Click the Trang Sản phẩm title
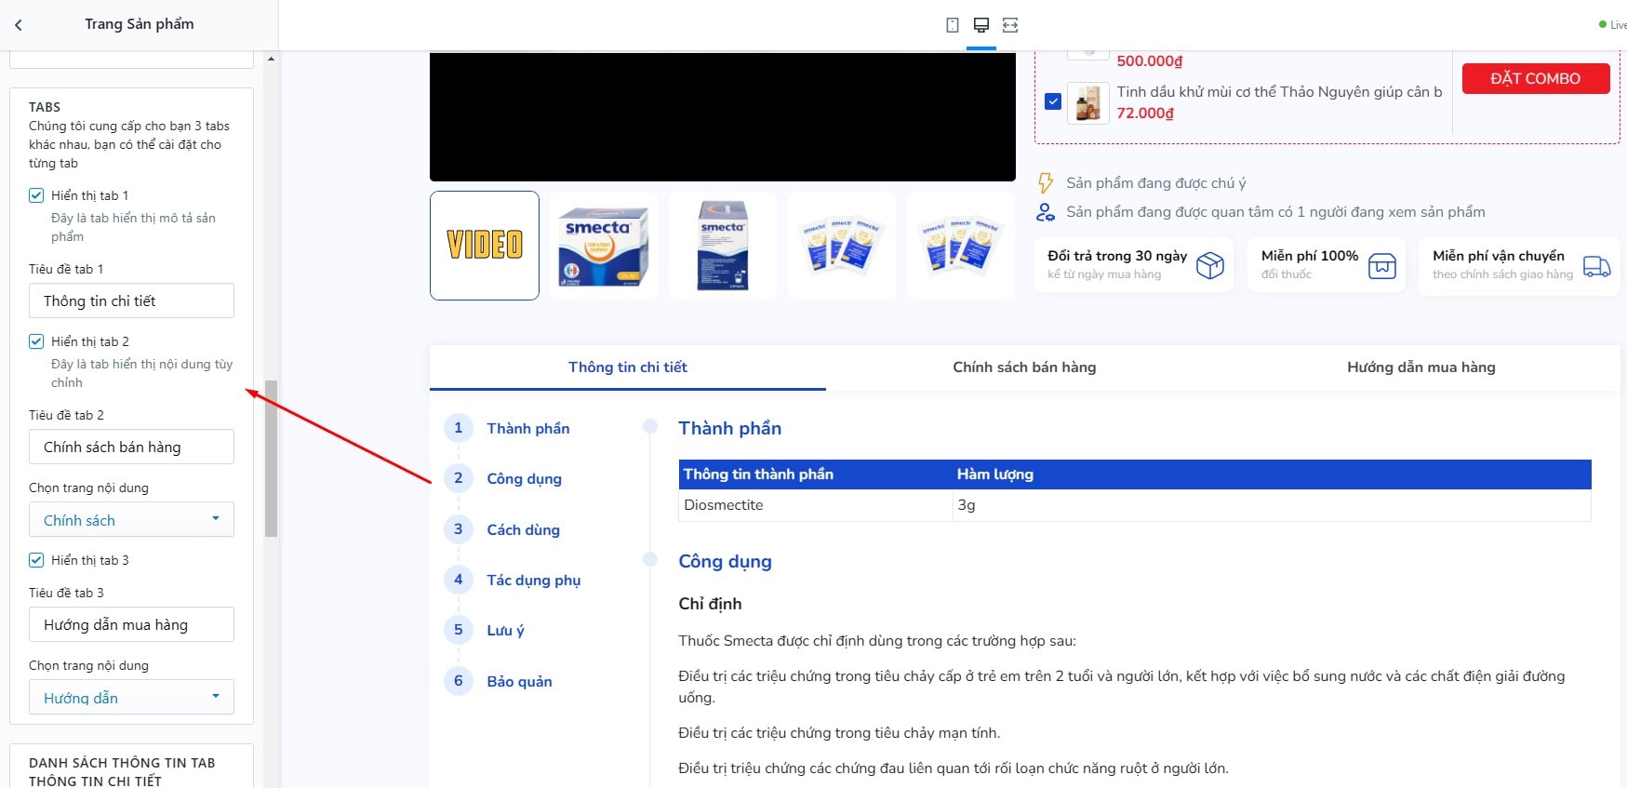The width and height of the screenshot is (1627, 788). coord(140,24)
